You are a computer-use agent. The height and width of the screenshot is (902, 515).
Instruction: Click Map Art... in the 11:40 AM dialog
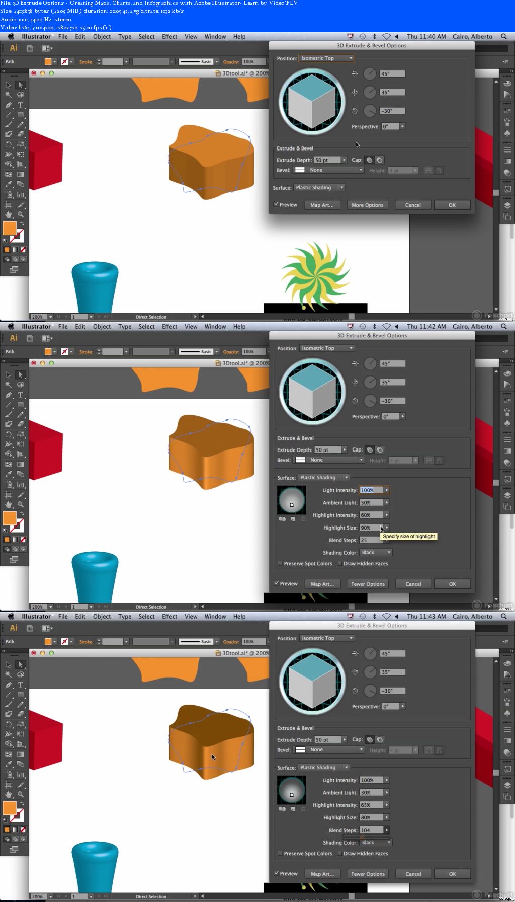point(322,205)
